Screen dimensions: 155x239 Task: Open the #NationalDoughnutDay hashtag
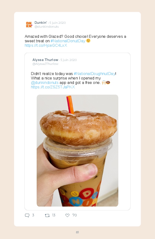tap(94, 74)
